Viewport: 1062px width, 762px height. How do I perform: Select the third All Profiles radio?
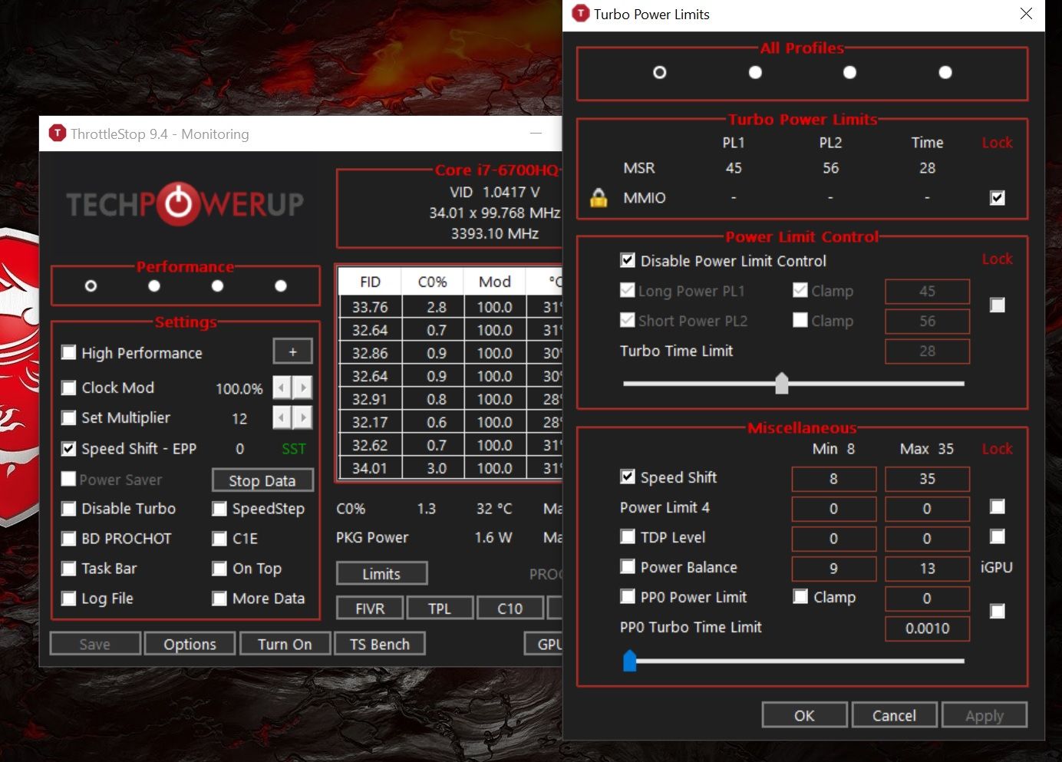tap(849, 72)
